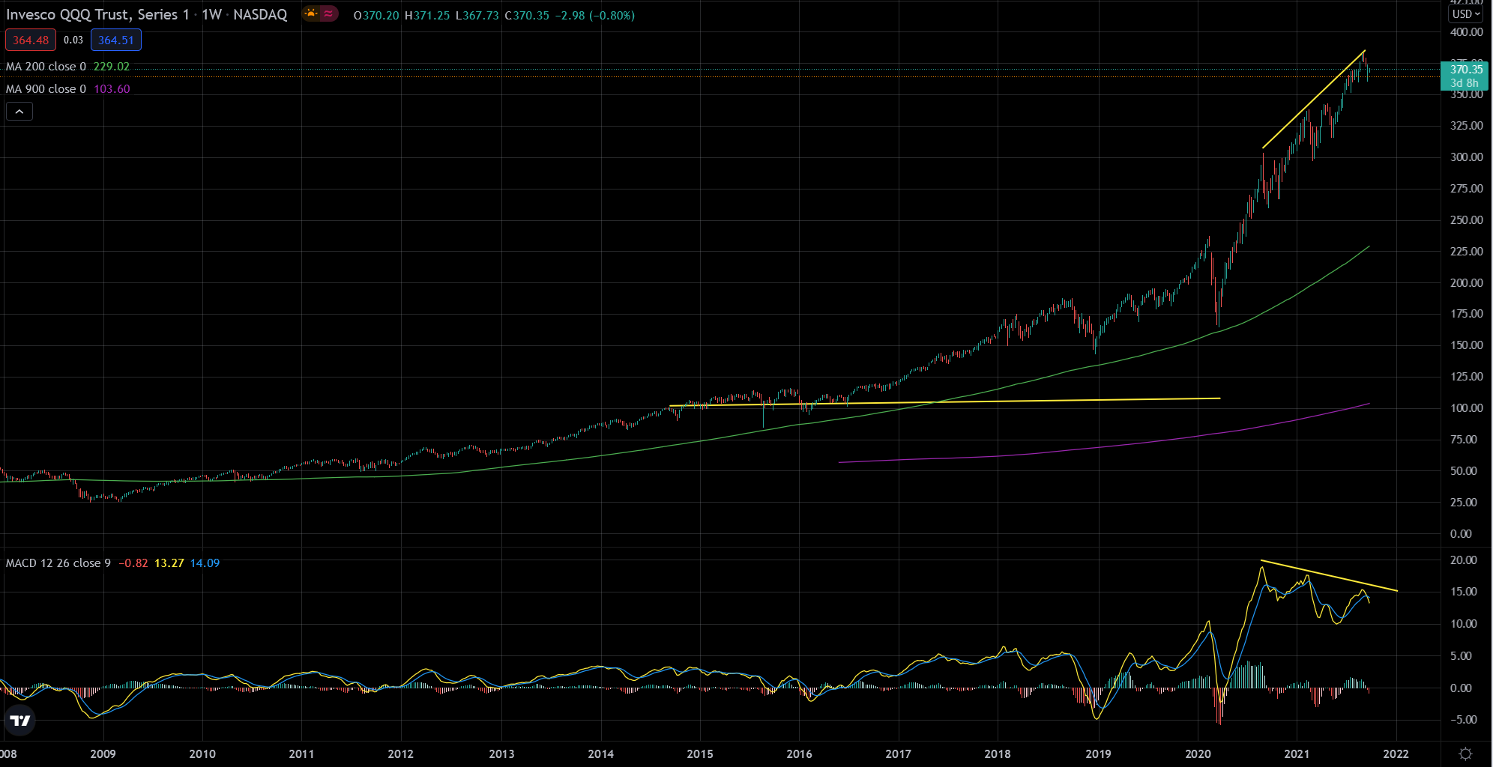This screenshot has width=1493, height=767.
Task: Click the current price label 370.35 on the axis
Action: [x=1465, y=70]
